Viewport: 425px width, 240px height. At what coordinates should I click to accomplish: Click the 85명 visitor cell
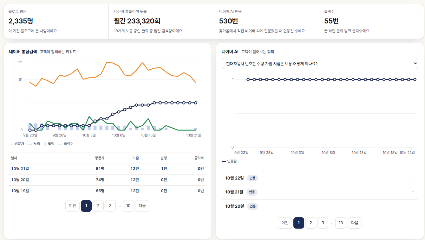100,191
